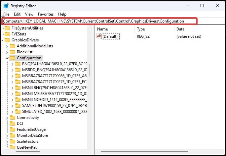Click the MSNILMSI3BA7BA7T171700273 folder icon
Screen dimensions: 226x156
pos(18,94)
